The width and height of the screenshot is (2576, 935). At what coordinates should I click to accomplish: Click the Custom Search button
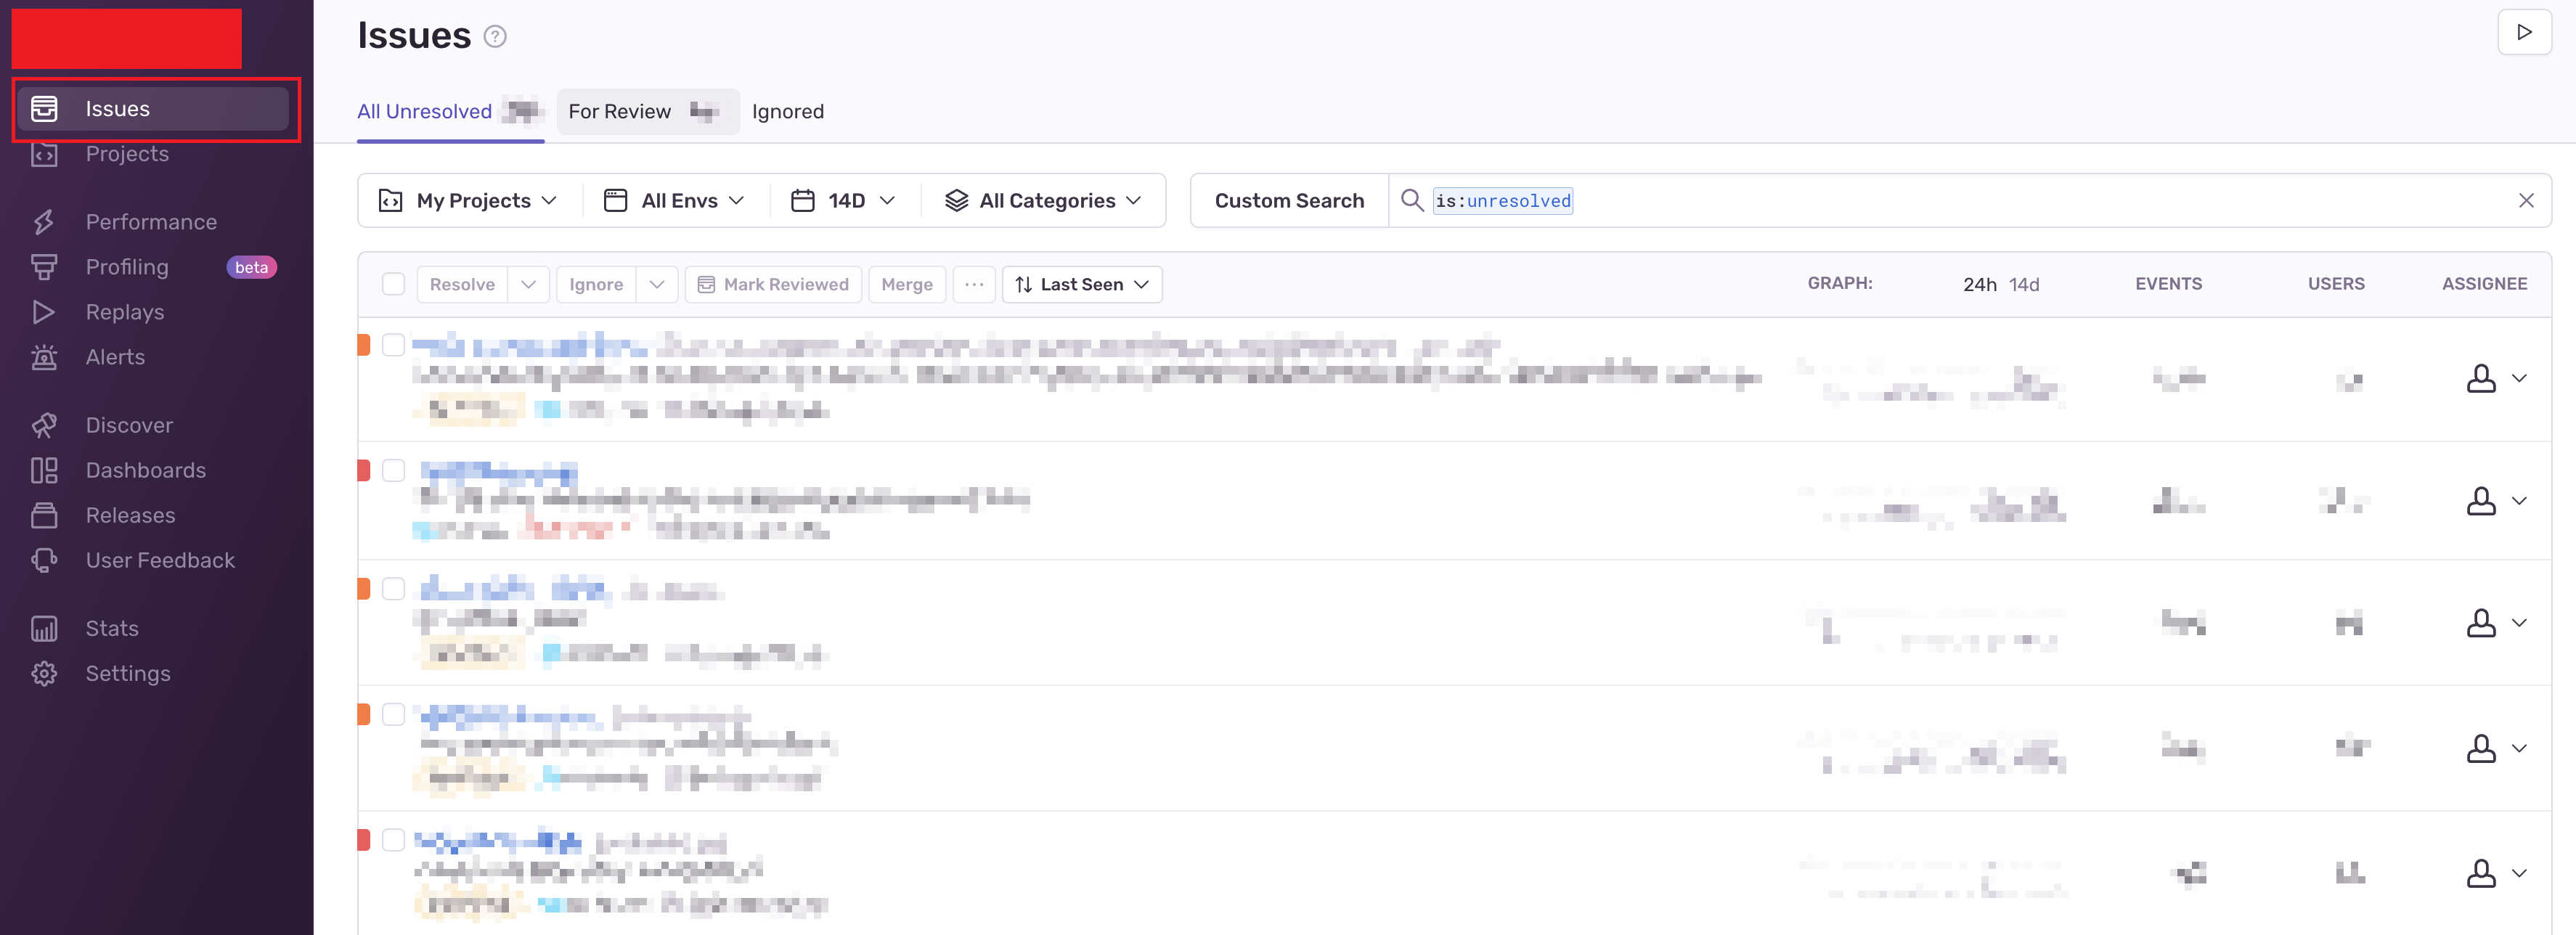(x=1289, y=200)
